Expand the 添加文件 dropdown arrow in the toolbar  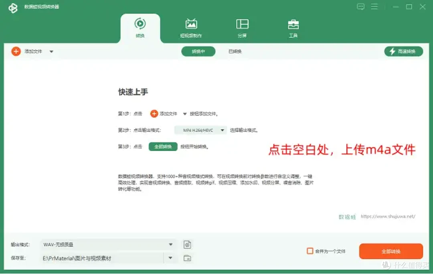[x=51, y=52]
